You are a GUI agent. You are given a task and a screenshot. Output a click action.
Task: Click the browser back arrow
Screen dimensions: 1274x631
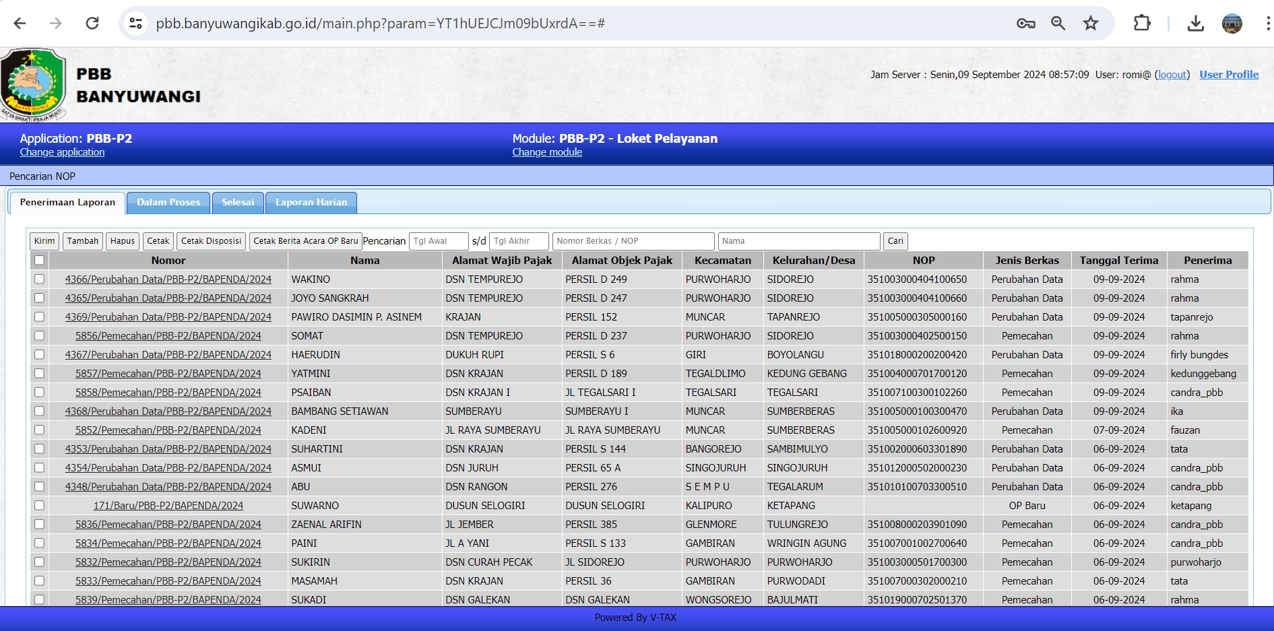[x=20, y=24]
